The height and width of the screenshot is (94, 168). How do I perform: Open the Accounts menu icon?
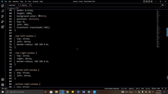(3, 79)
